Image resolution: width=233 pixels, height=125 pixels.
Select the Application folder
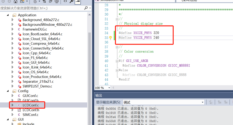click(x=27, y=15)
